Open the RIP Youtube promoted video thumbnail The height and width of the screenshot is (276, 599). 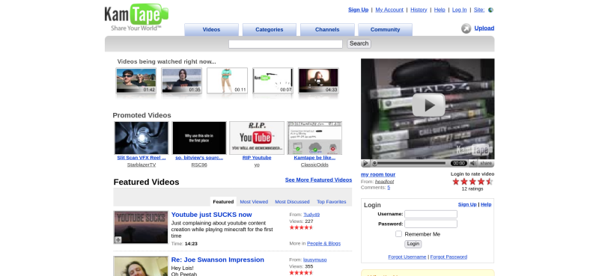click(x=257, y=138)
